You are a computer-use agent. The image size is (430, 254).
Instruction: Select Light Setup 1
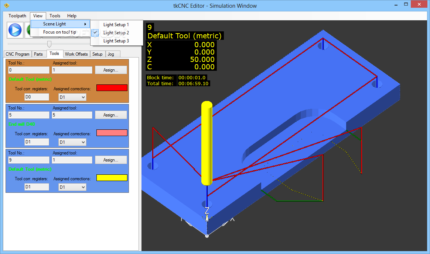click(116, 25)
